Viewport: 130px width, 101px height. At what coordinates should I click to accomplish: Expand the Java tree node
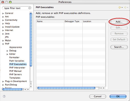click(x=3, y=34)
